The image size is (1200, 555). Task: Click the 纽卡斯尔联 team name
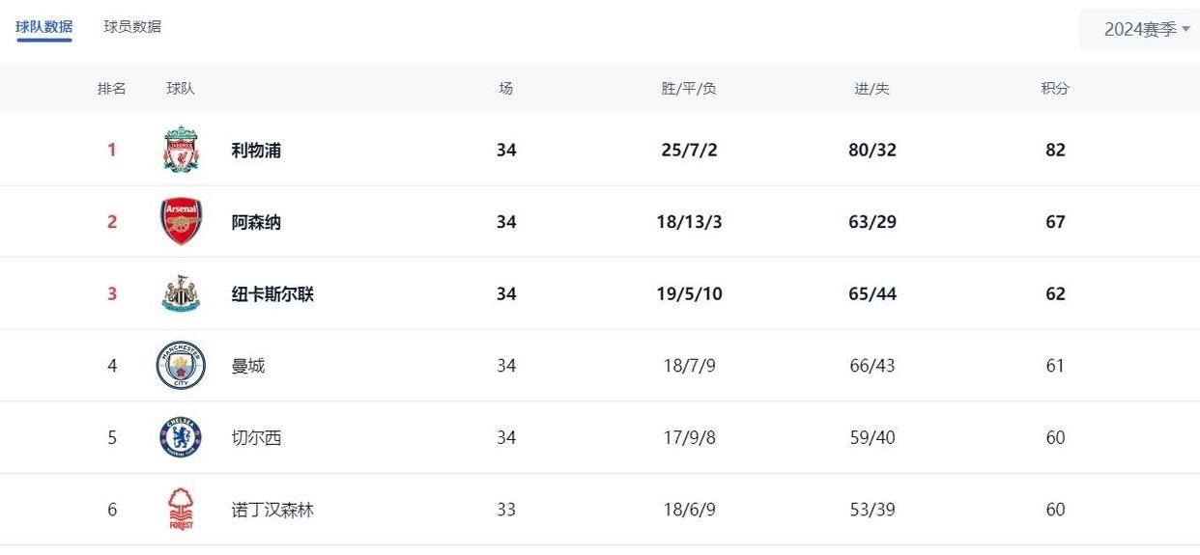click(272, 293)
